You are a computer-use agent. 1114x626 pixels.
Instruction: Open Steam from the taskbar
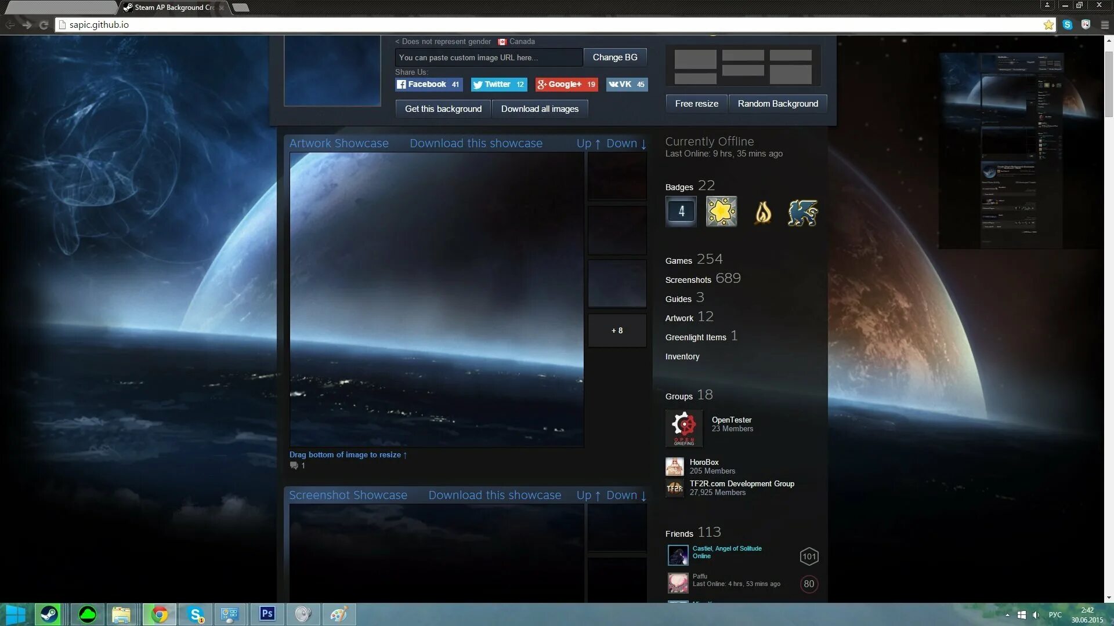(x=49, y=614)
